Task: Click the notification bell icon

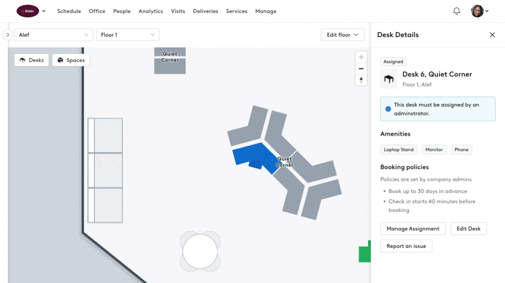Action: (456, 11)
